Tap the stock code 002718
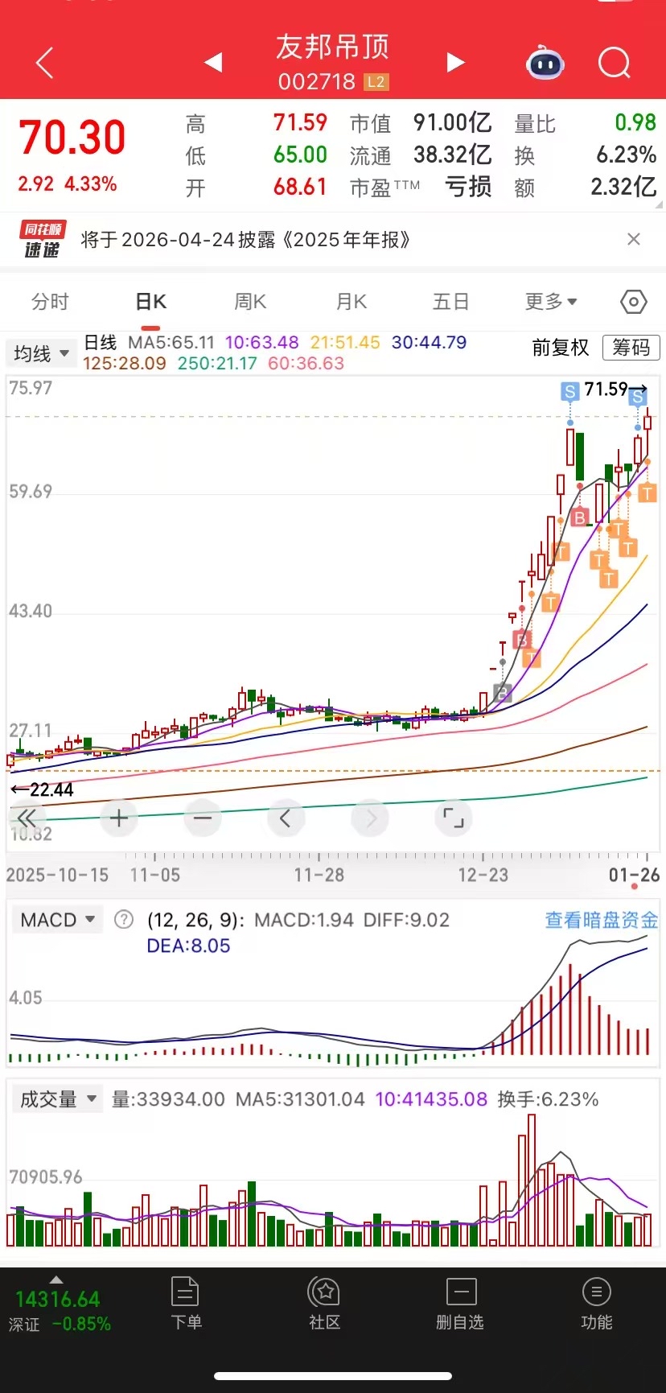This screenshot has width=666, height=1393. [317, 82]
